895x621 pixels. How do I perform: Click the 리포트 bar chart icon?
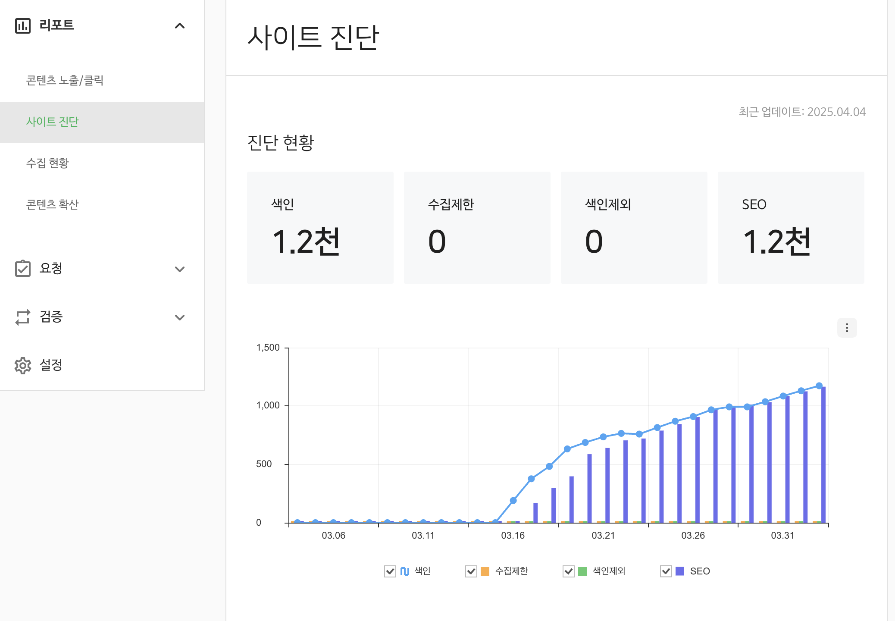click(23, 26)
